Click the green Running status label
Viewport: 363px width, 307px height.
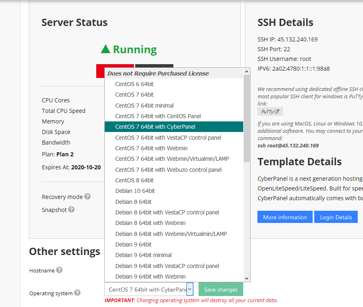[129, 49]
